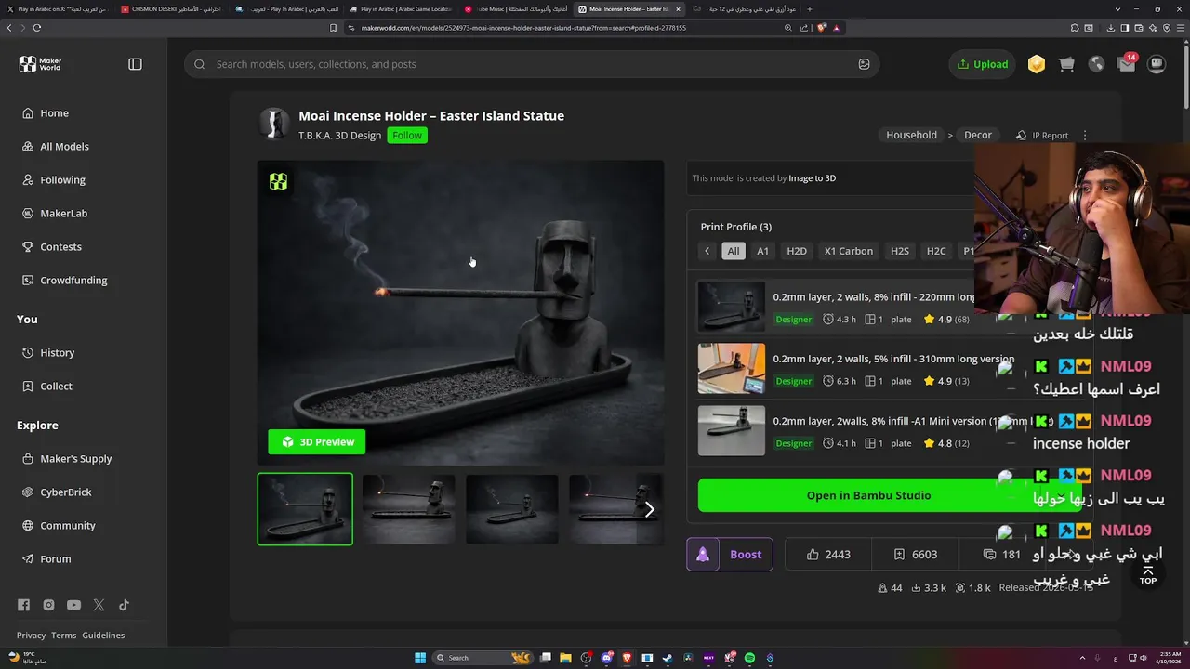Viewport: 1190px width, 669px height.
Task: Click the MakerWorld logo
Action: [41, 64]
